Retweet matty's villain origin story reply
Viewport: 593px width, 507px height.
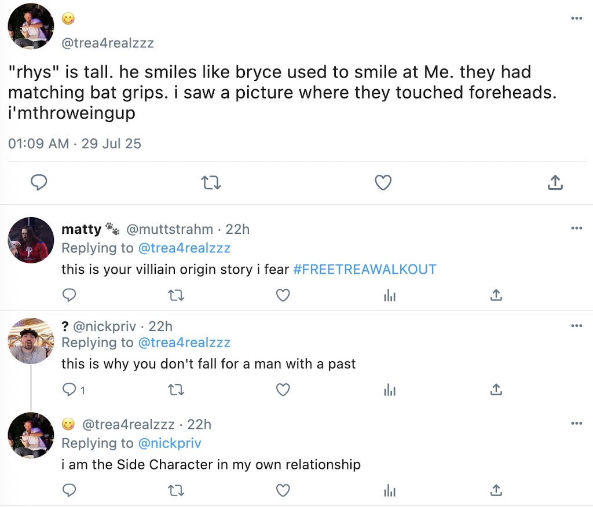point(176,296)
